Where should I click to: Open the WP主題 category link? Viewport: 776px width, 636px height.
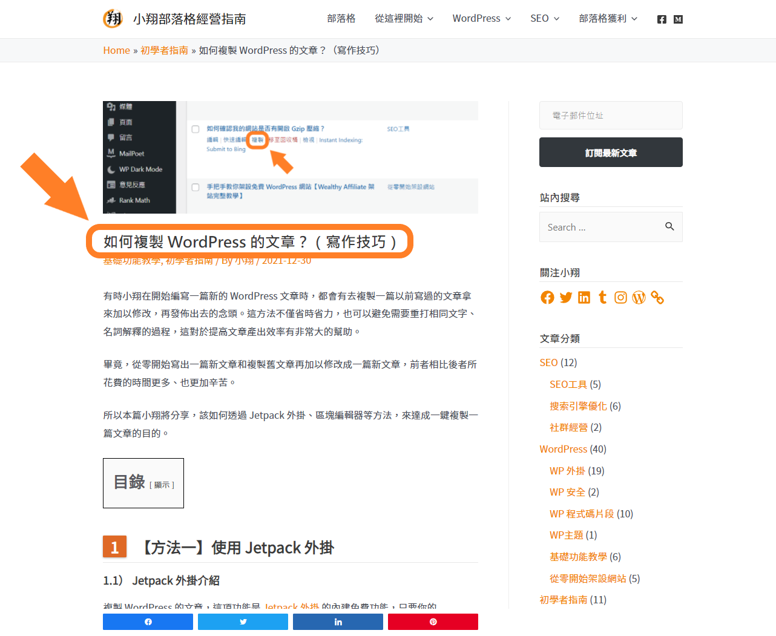pyautogui.click(x=567, y=535)
